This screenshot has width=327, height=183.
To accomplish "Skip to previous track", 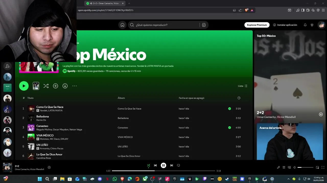I will 155,165.
